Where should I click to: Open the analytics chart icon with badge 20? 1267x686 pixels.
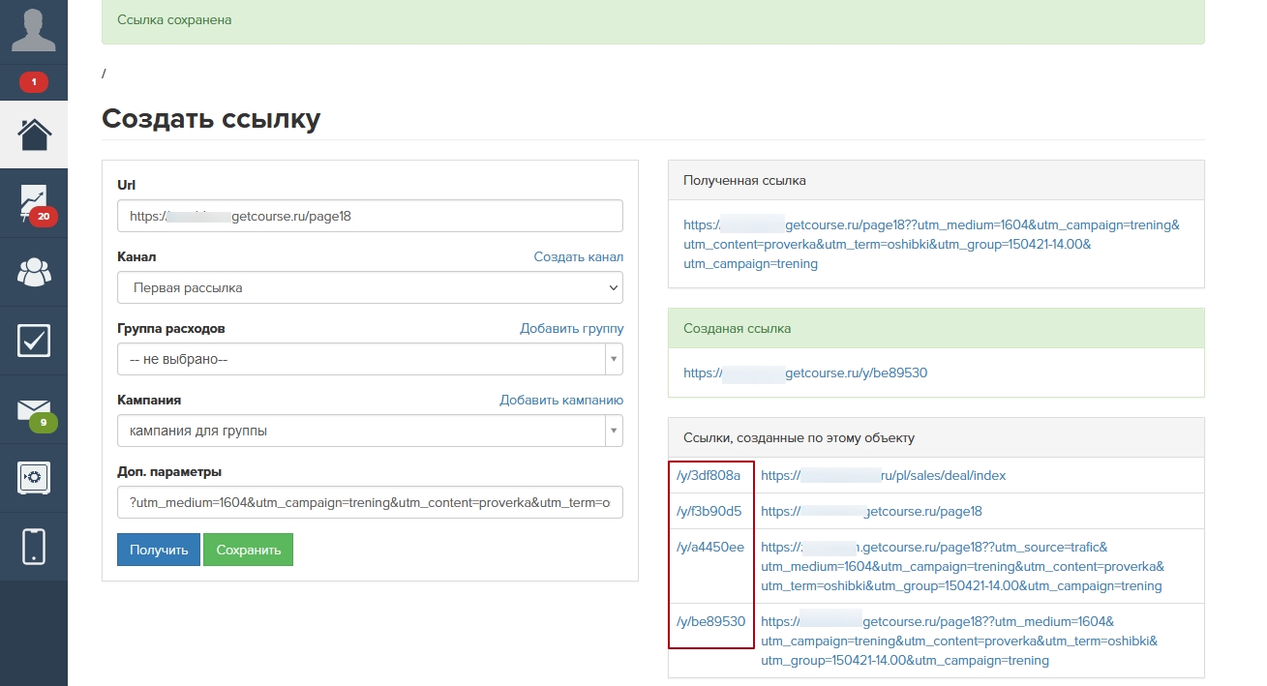[x=34, y=203]
